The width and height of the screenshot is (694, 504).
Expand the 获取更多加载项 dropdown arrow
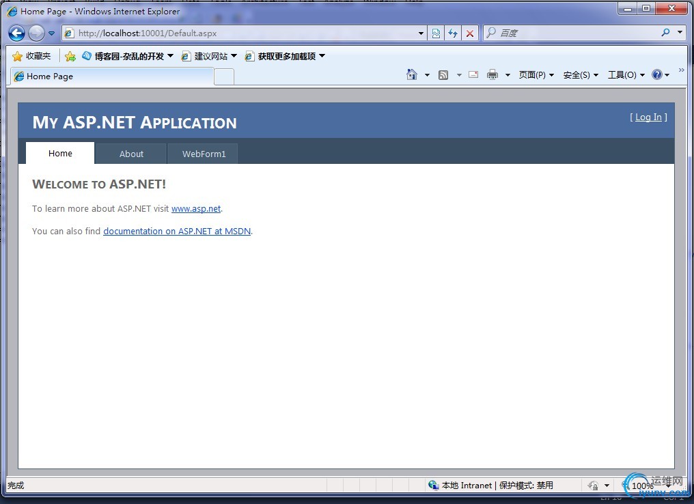pos(322,56)
